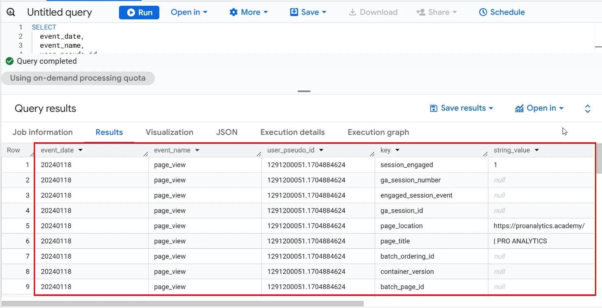
Task: Click the event_date column resize handle
Action: (x=145, y=154)
